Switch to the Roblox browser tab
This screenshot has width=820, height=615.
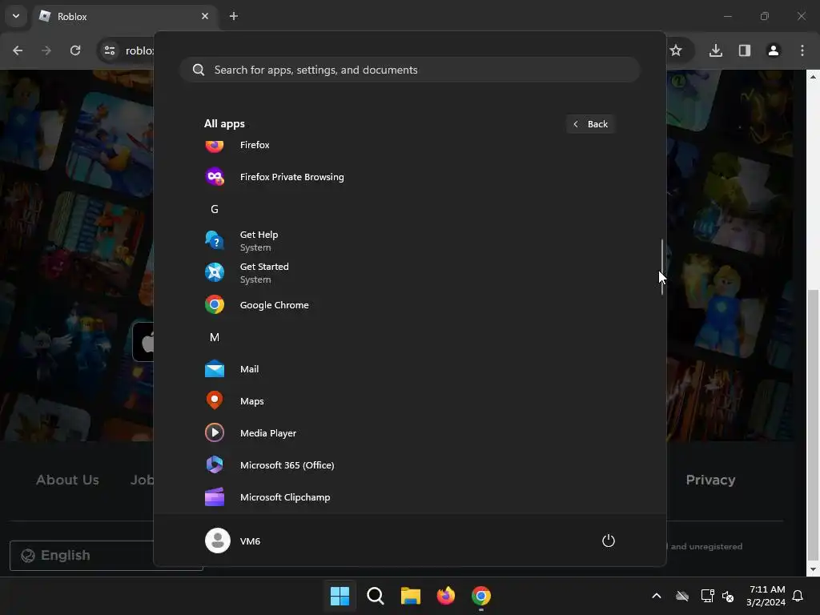[x=126, y=16]
